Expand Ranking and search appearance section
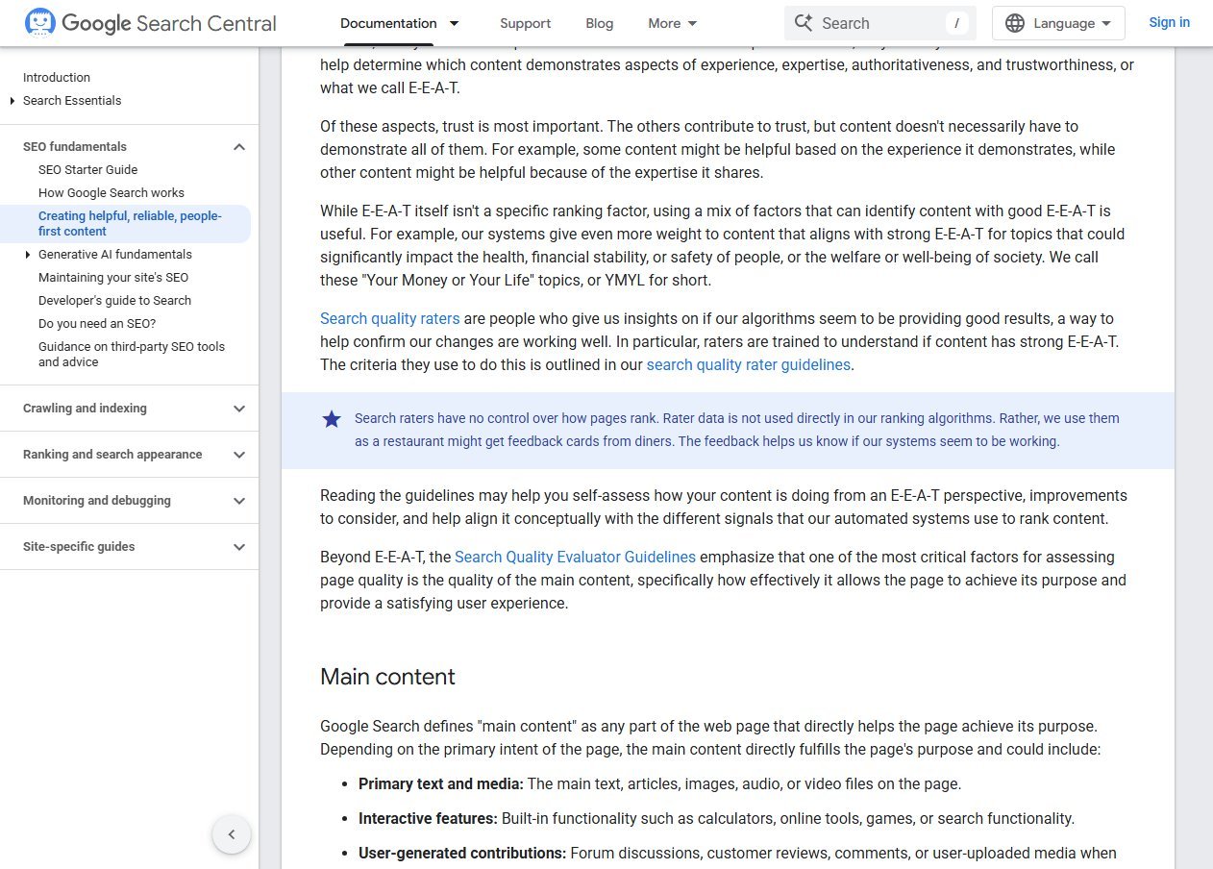 tap(239, 455)
